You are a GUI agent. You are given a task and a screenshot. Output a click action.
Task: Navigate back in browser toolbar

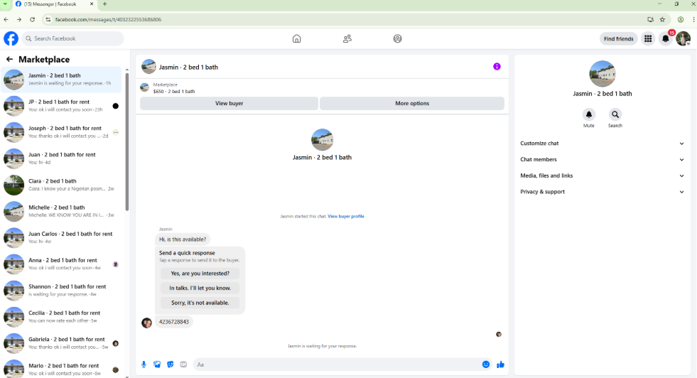point(6,20)
